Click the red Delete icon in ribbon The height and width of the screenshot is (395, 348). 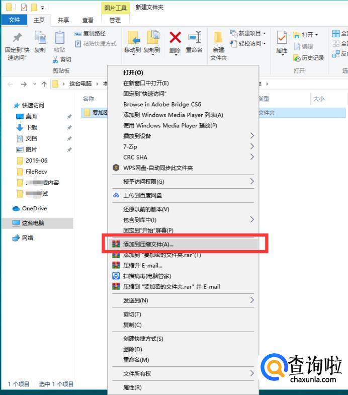(175, 38)
